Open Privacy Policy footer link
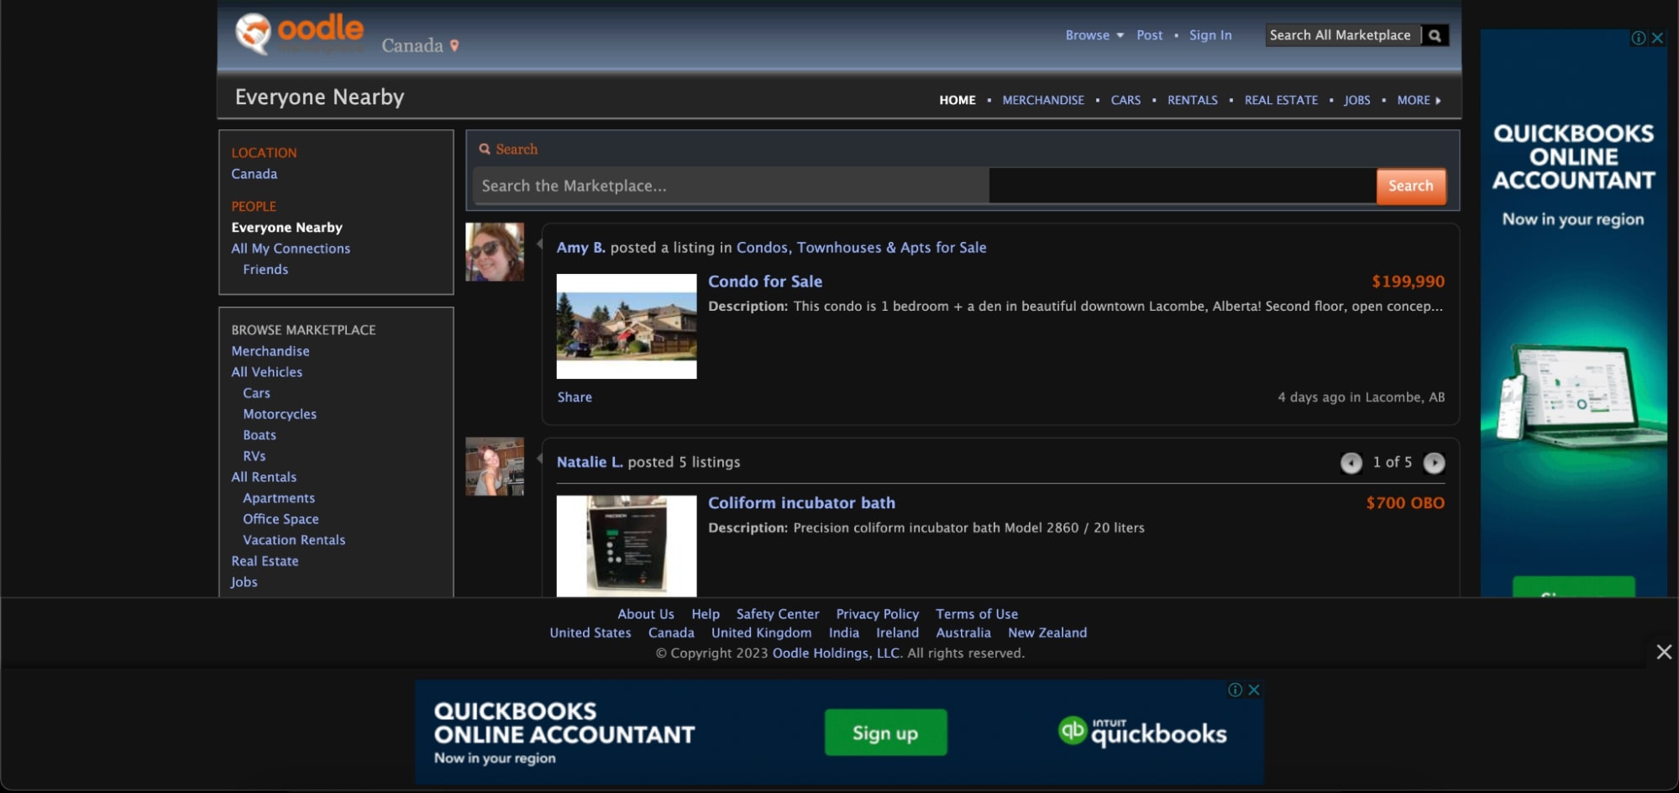1679x793 pixels. [x=878, y=614]
